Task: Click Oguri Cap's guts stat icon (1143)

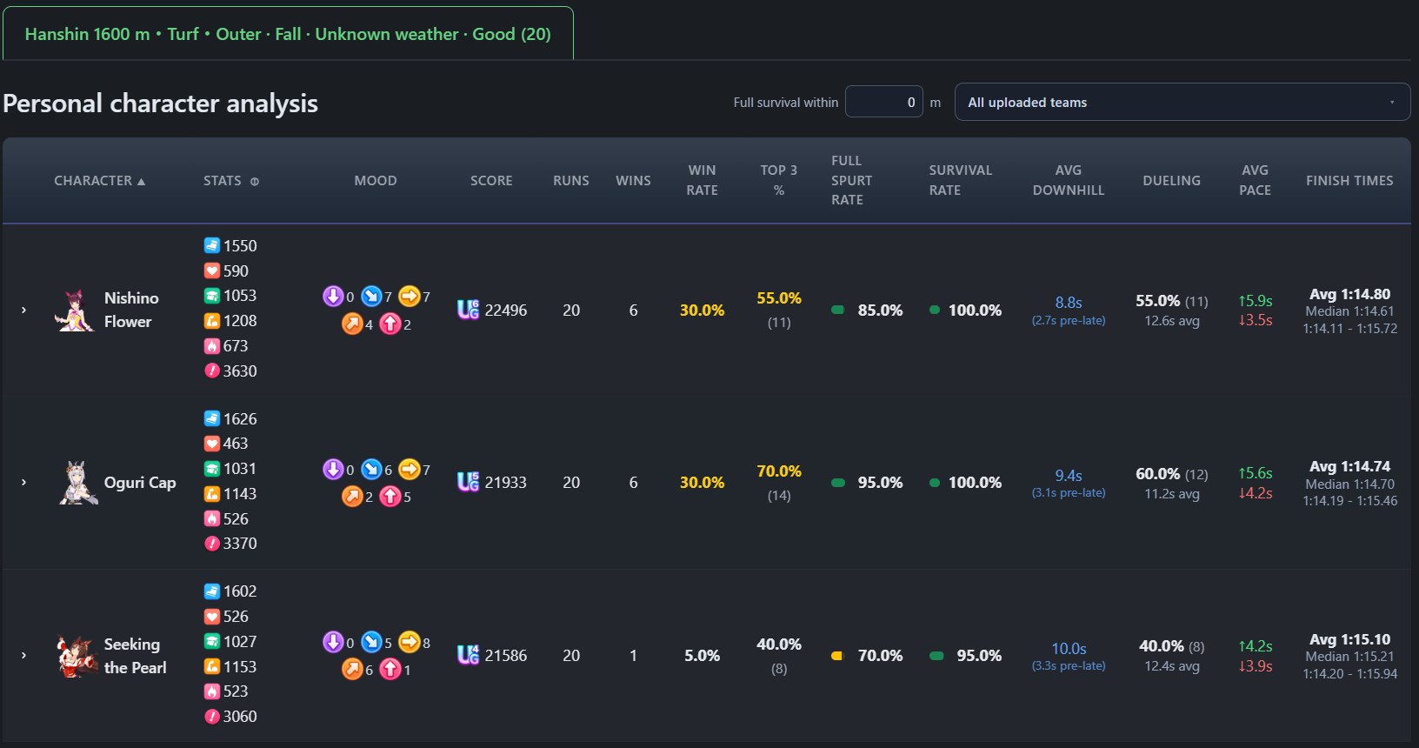Action: click(x=212, y=494)
